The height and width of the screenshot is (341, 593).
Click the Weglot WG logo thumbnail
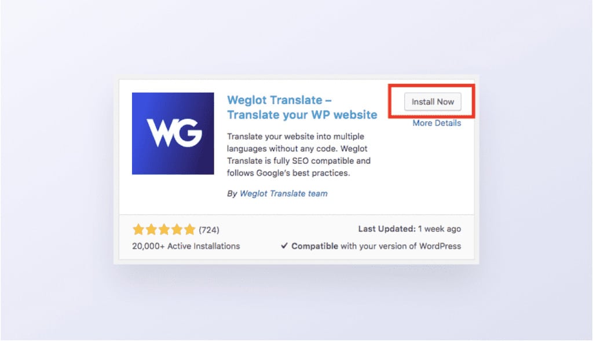coord(173,134)
